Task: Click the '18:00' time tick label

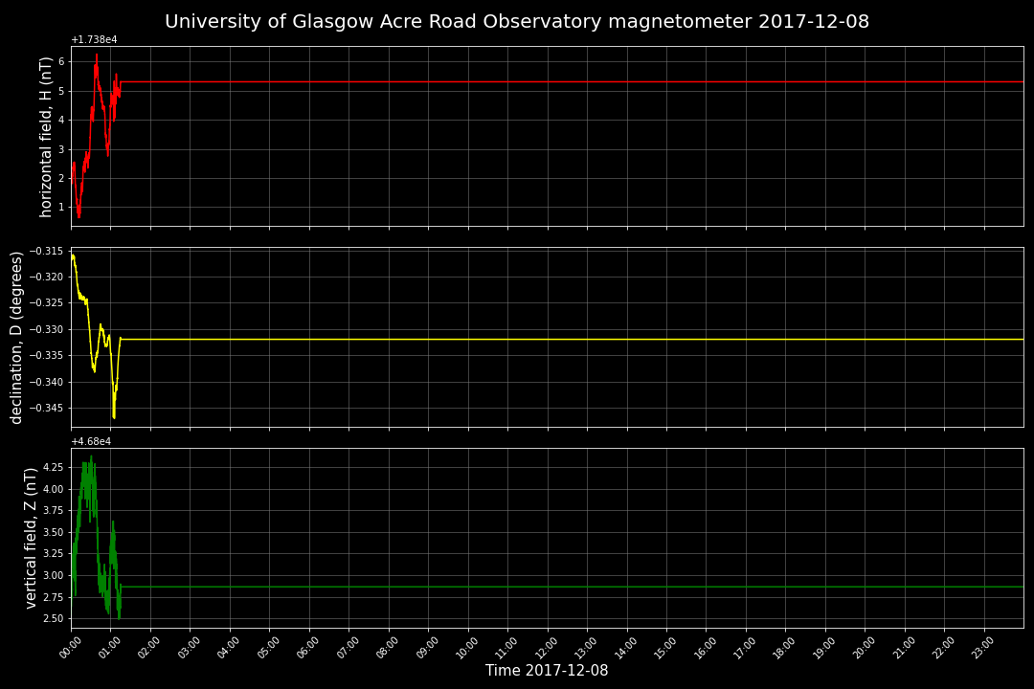Action: pyautogui.click(x=785, y=649)
